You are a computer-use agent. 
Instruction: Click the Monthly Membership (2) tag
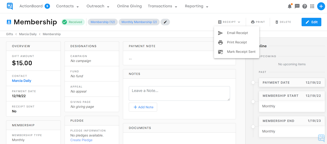coord(139,22)
